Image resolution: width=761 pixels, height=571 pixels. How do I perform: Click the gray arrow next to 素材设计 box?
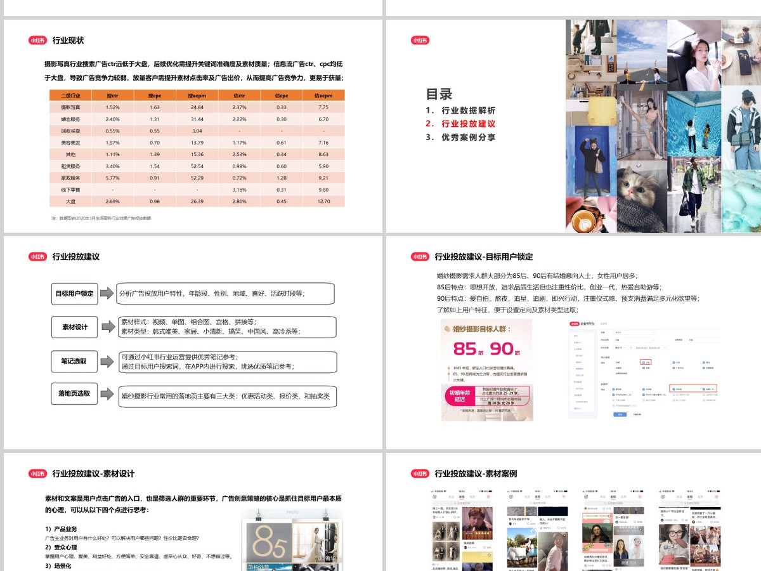click(107, 327)
